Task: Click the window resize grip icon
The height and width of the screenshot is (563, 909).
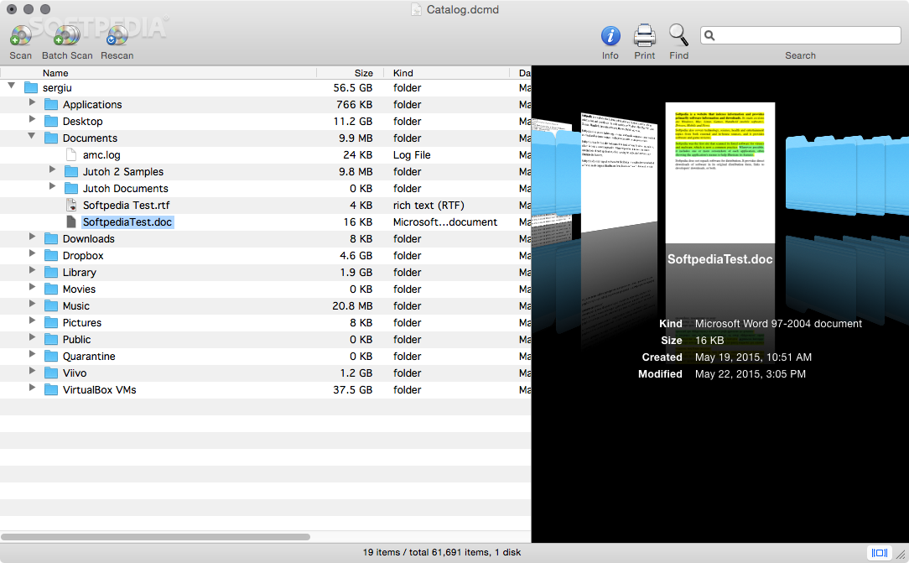Action: 901,555
